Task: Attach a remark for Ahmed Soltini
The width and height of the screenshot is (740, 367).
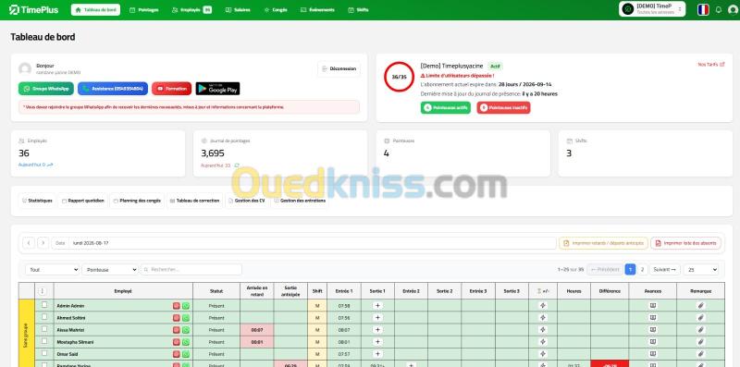Action: pos(701,318)
